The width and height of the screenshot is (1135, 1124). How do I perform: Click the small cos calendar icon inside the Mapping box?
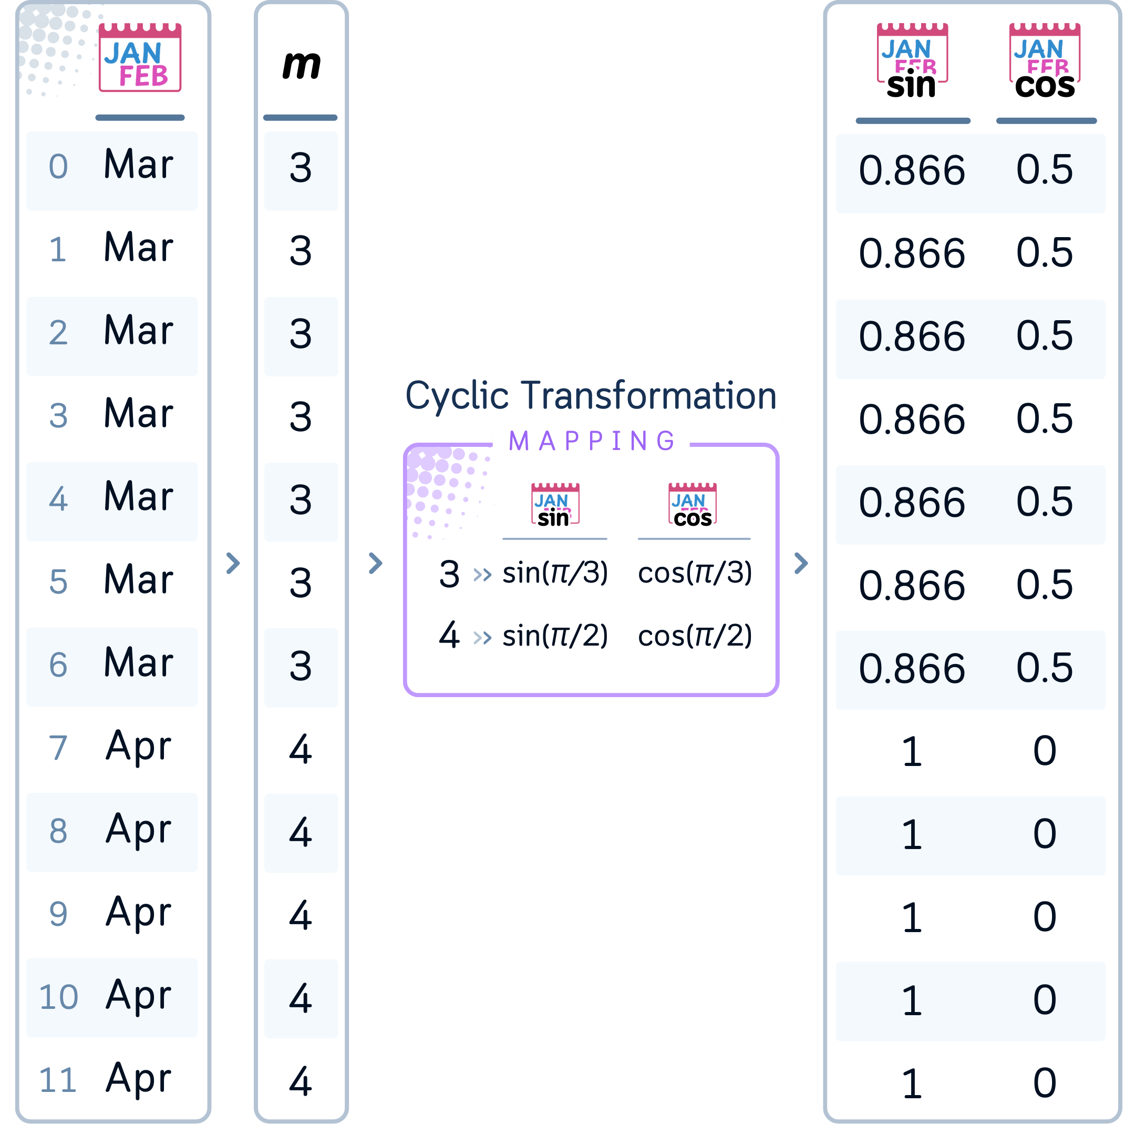(x=692, y=504)
